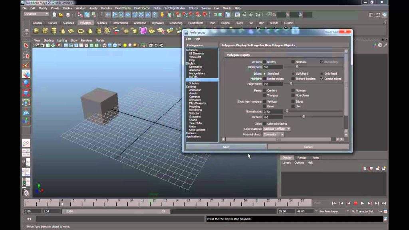409x230 pixels.
Task: Uncheck Crease edges checkbox
Action: point(322,79)
